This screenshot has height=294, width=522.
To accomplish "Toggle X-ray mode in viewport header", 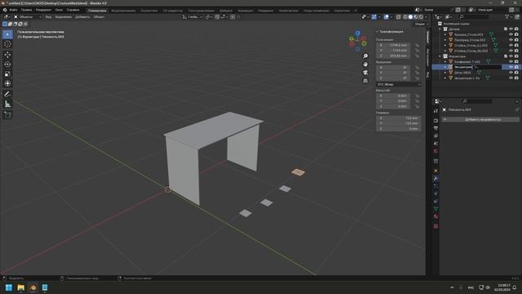I will [x=398, y=16].
